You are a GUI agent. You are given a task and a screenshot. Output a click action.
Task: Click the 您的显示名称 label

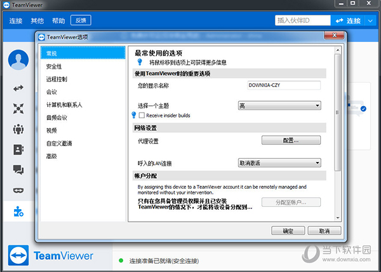coord(153,86)
